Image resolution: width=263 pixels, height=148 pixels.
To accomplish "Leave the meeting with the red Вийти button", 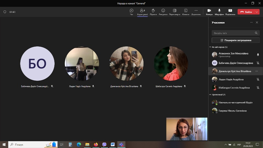I will 246,12.
